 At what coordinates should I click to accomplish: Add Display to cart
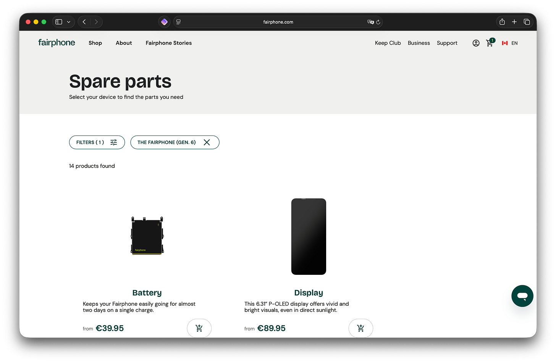click(x=360, y=328)
